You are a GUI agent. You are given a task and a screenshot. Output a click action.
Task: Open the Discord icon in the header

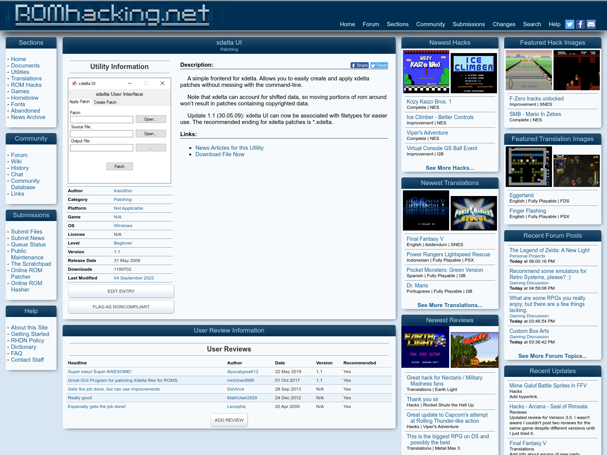coord(591,24)
